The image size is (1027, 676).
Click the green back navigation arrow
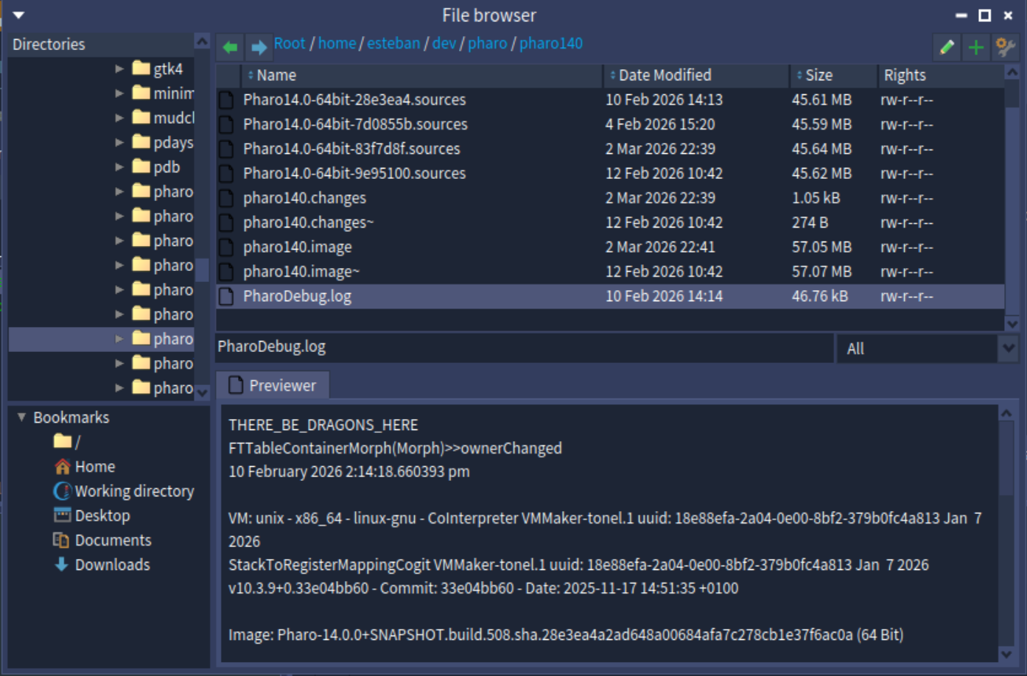click(x=230, y=47)
